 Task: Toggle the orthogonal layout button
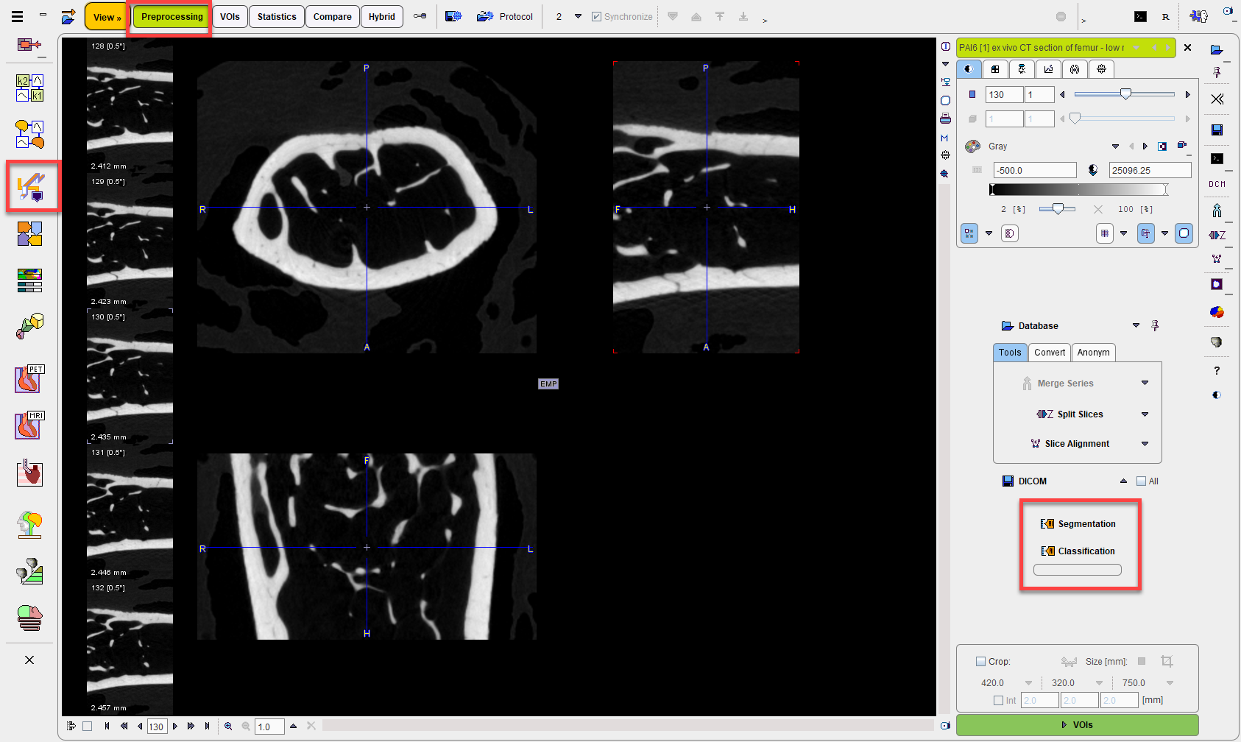click(x=969, y=233)
